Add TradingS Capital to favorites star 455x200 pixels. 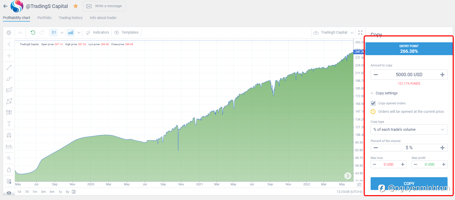point(76,6)
